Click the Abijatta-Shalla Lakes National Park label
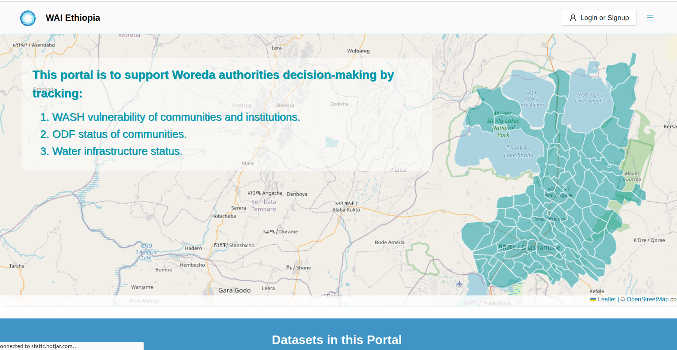Screen dimensions: 677x350 tap(503, 124)
